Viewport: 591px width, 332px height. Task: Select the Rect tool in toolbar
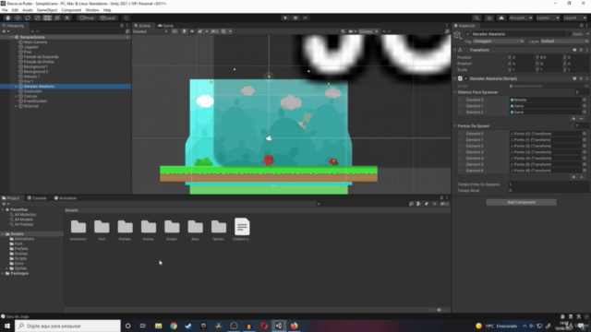47,18
